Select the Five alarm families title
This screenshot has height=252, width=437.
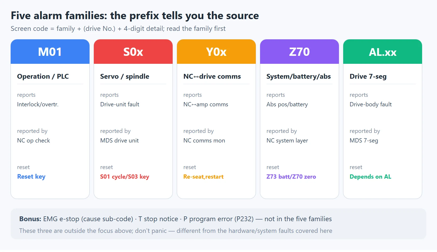[x=135, y=16]
